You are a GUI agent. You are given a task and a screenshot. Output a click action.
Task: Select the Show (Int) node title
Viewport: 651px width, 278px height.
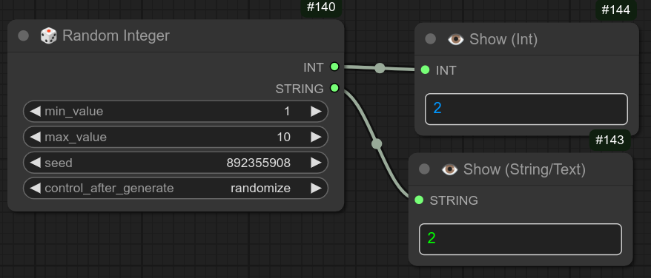pos(503,39)
